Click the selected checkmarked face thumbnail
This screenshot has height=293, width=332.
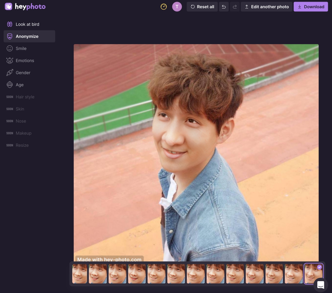(x=313, y=274)
